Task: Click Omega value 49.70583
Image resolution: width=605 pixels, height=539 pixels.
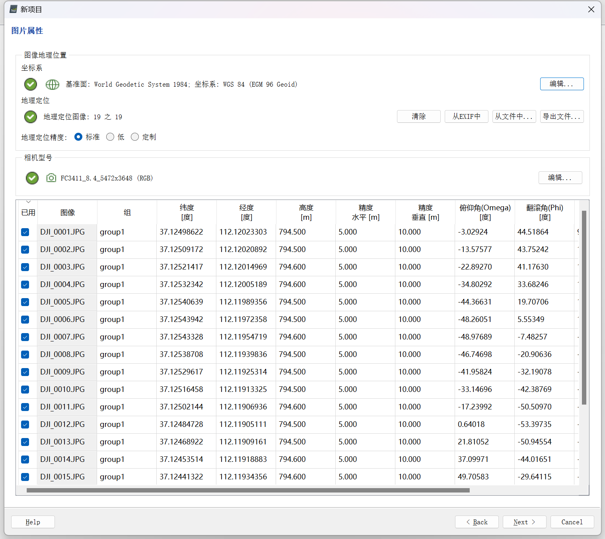Action: 473,477
